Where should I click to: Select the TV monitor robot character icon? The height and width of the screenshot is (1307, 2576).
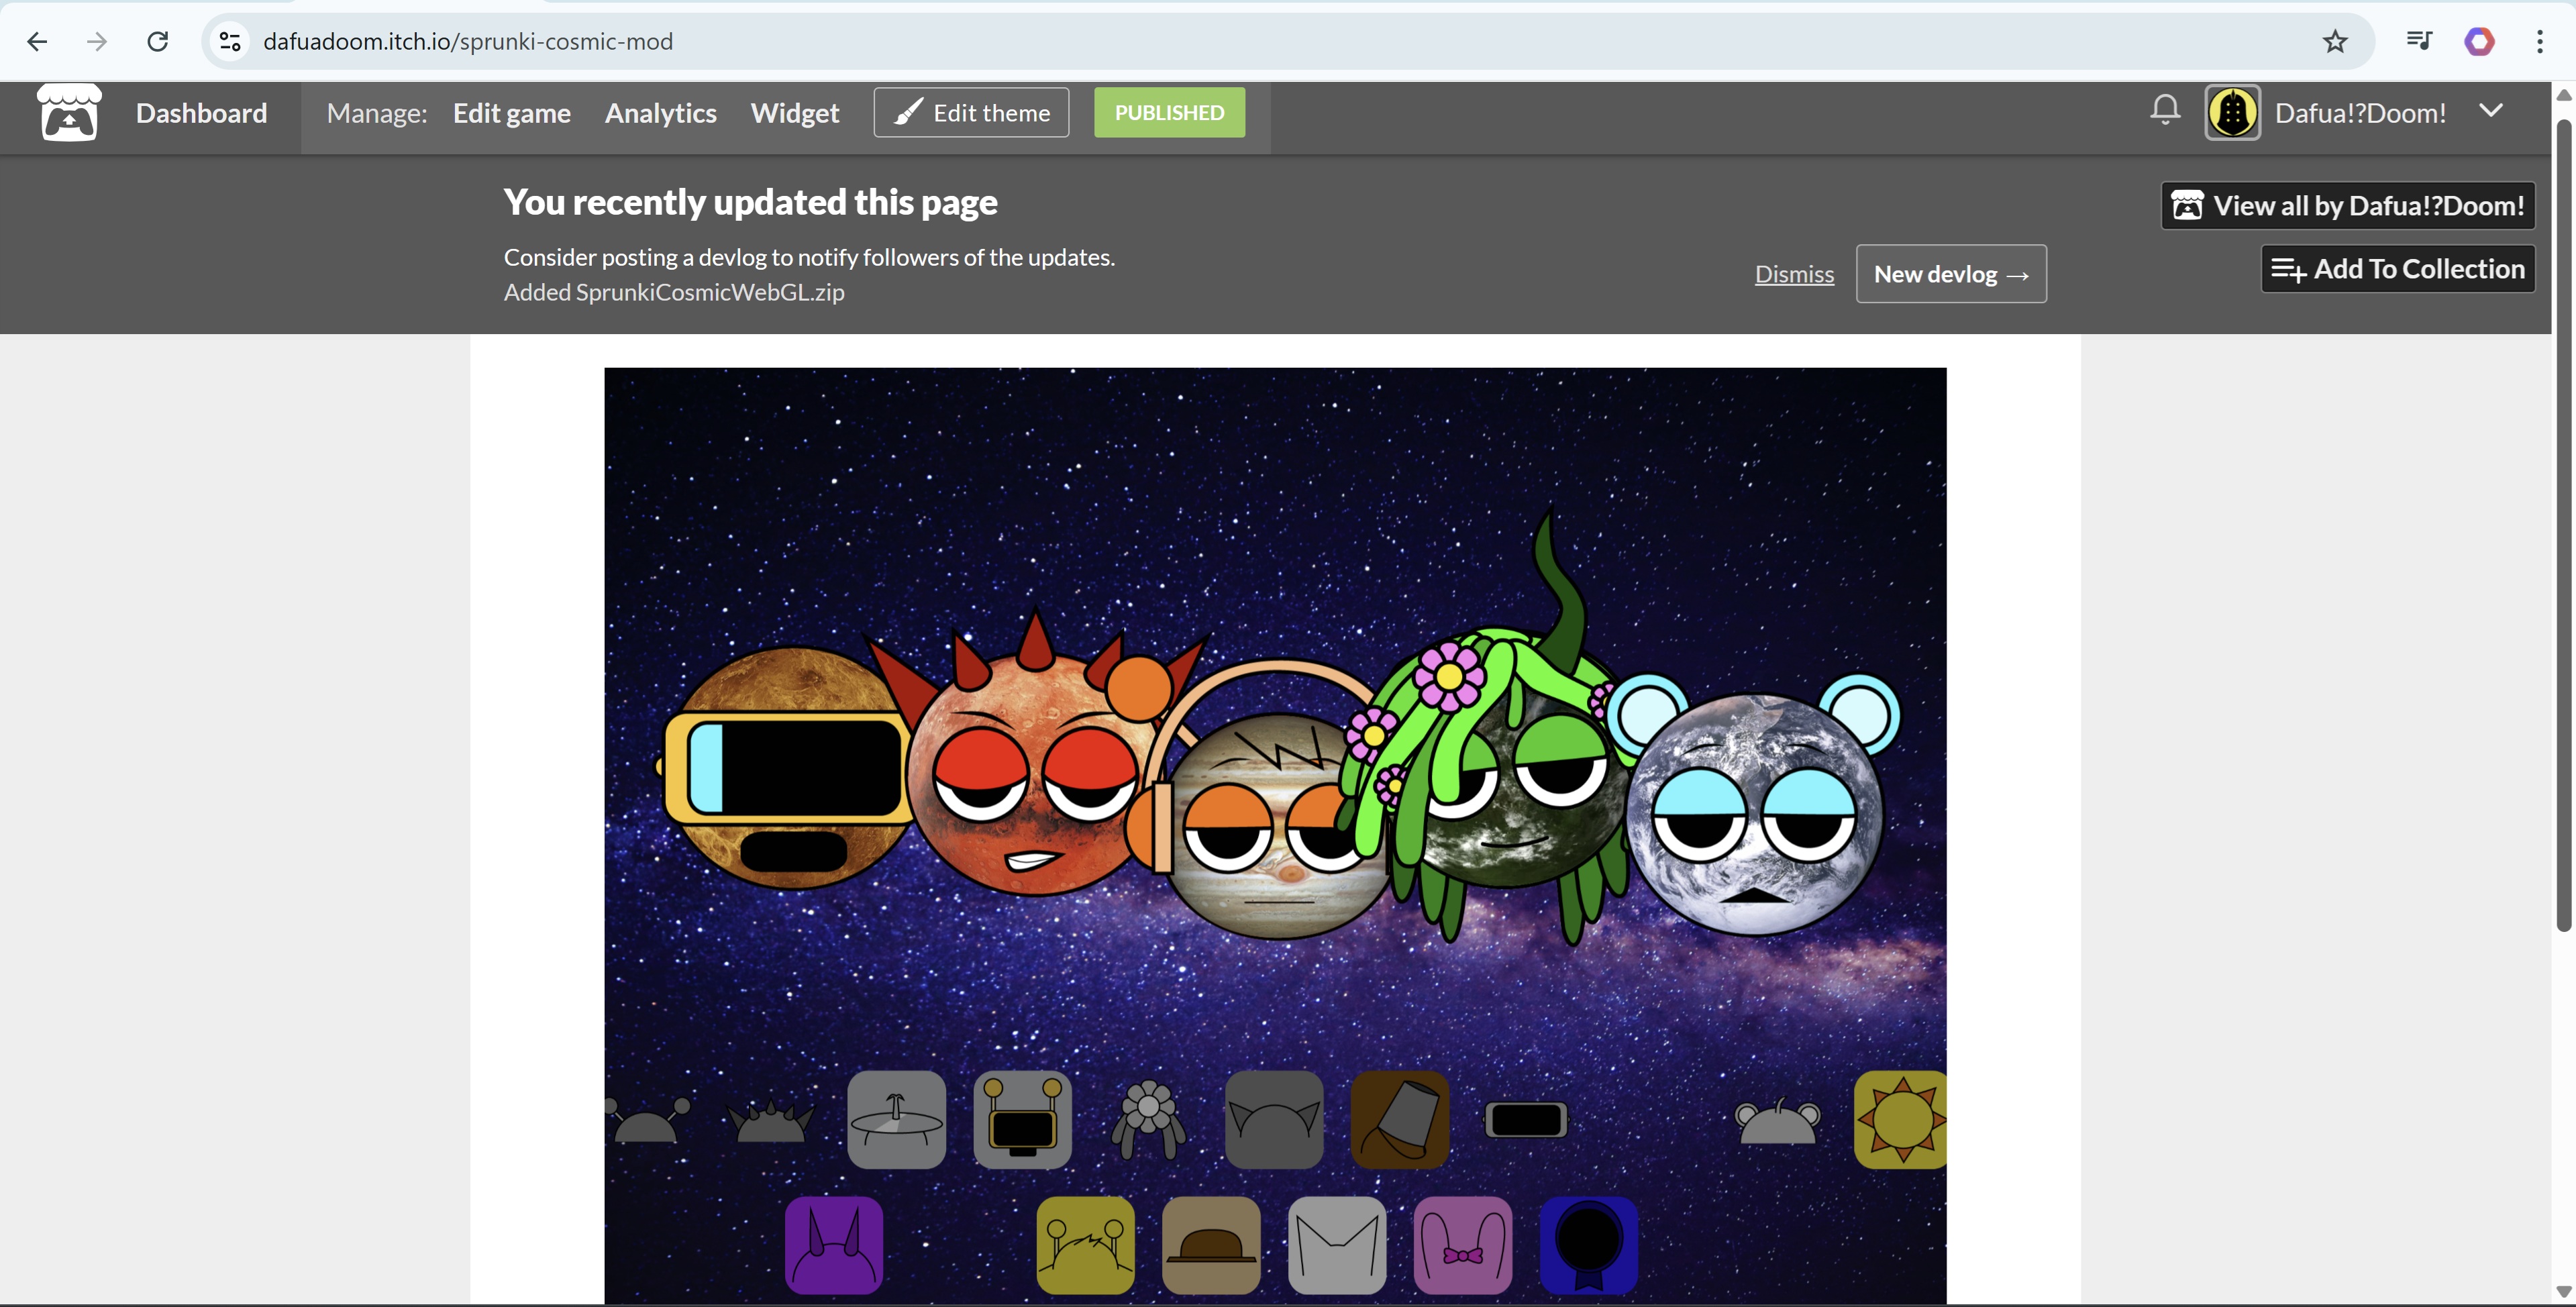tap(1022, 1120)
